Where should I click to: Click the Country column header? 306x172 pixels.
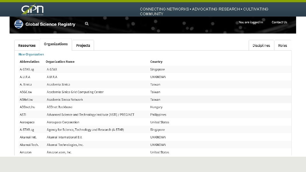tap(156, 61)
